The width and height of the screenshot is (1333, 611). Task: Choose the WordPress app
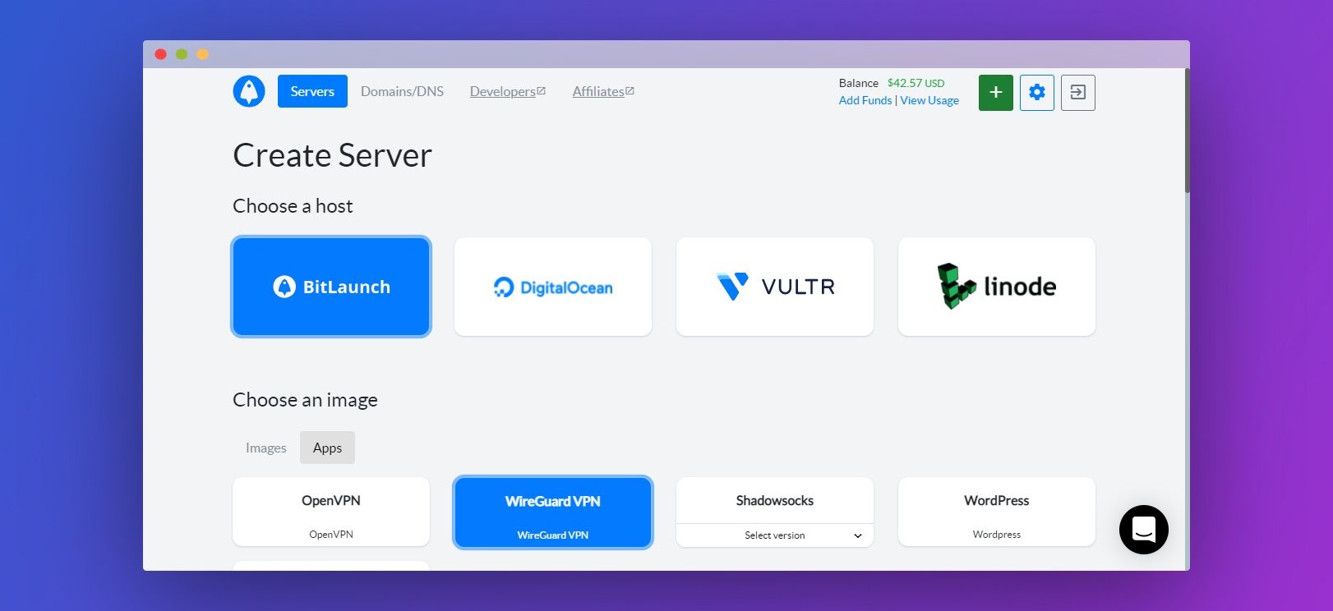(997, 512)
